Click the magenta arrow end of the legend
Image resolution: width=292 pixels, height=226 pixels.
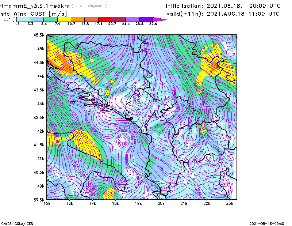[x=160, y=19]
